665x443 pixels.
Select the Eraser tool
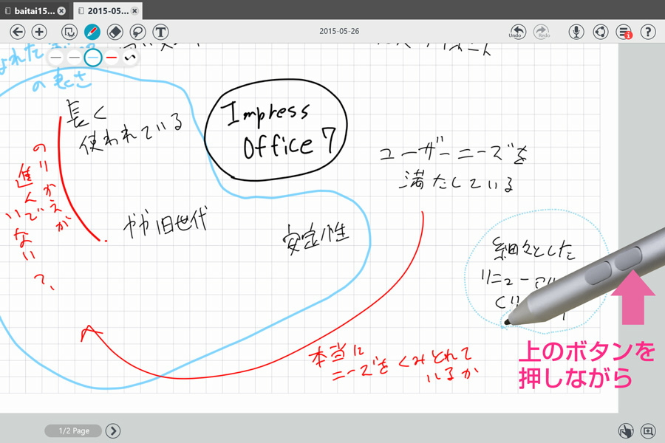pyautogui.click(x=115, y=32)
